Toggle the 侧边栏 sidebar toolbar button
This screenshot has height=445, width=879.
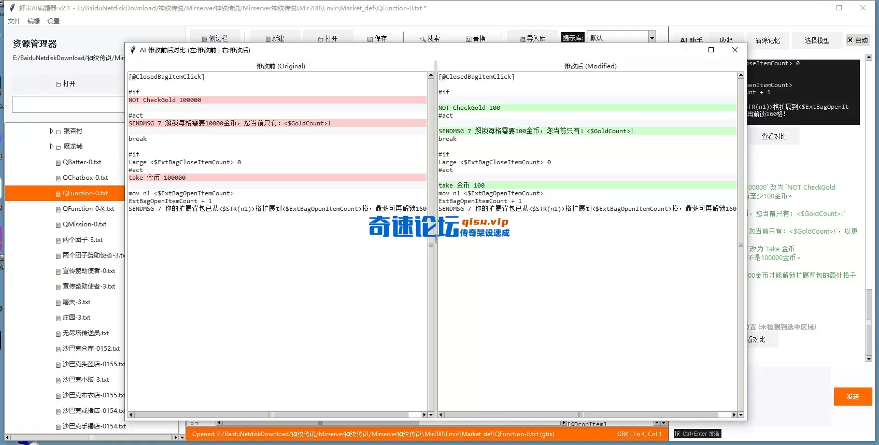pyautogui.click(x=215, y=38)
